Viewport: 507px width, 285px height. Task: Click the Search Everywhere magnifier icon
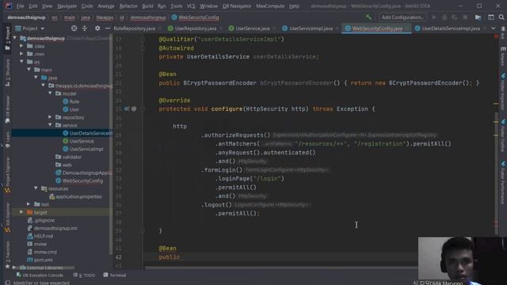tap(501, 17)
